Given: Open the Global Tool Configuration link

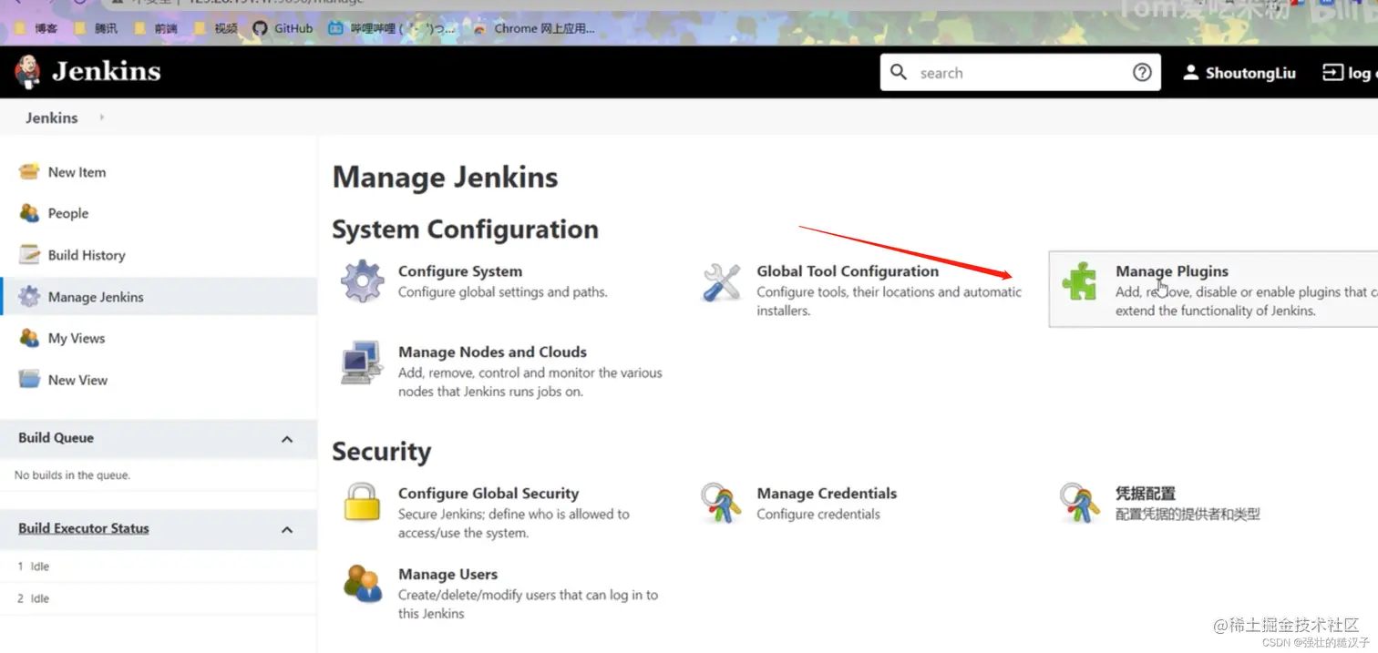Looking at the screenshot, I should point(848,271).
